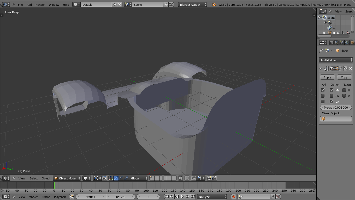Click the OpenGL render image camera icon

coord(209,178)
